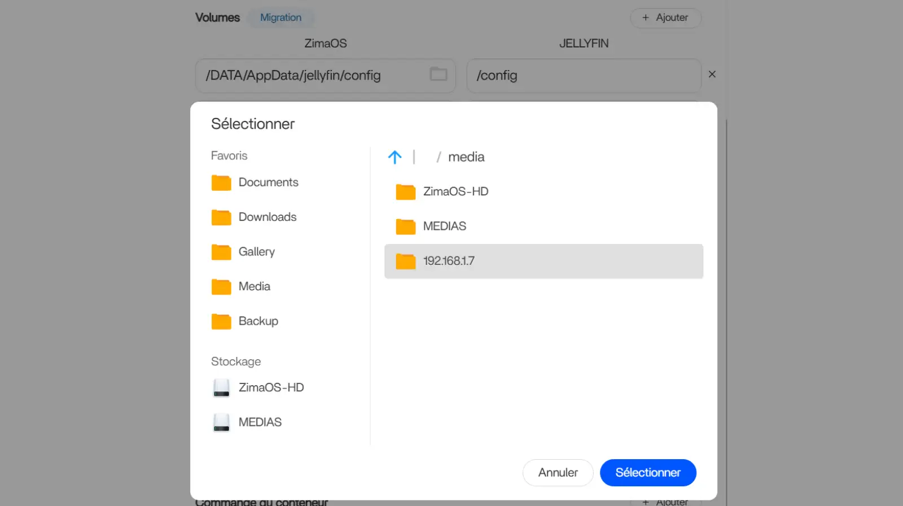
Task: Click the Ajouter button next to Volumes
Action: [665, 18]
